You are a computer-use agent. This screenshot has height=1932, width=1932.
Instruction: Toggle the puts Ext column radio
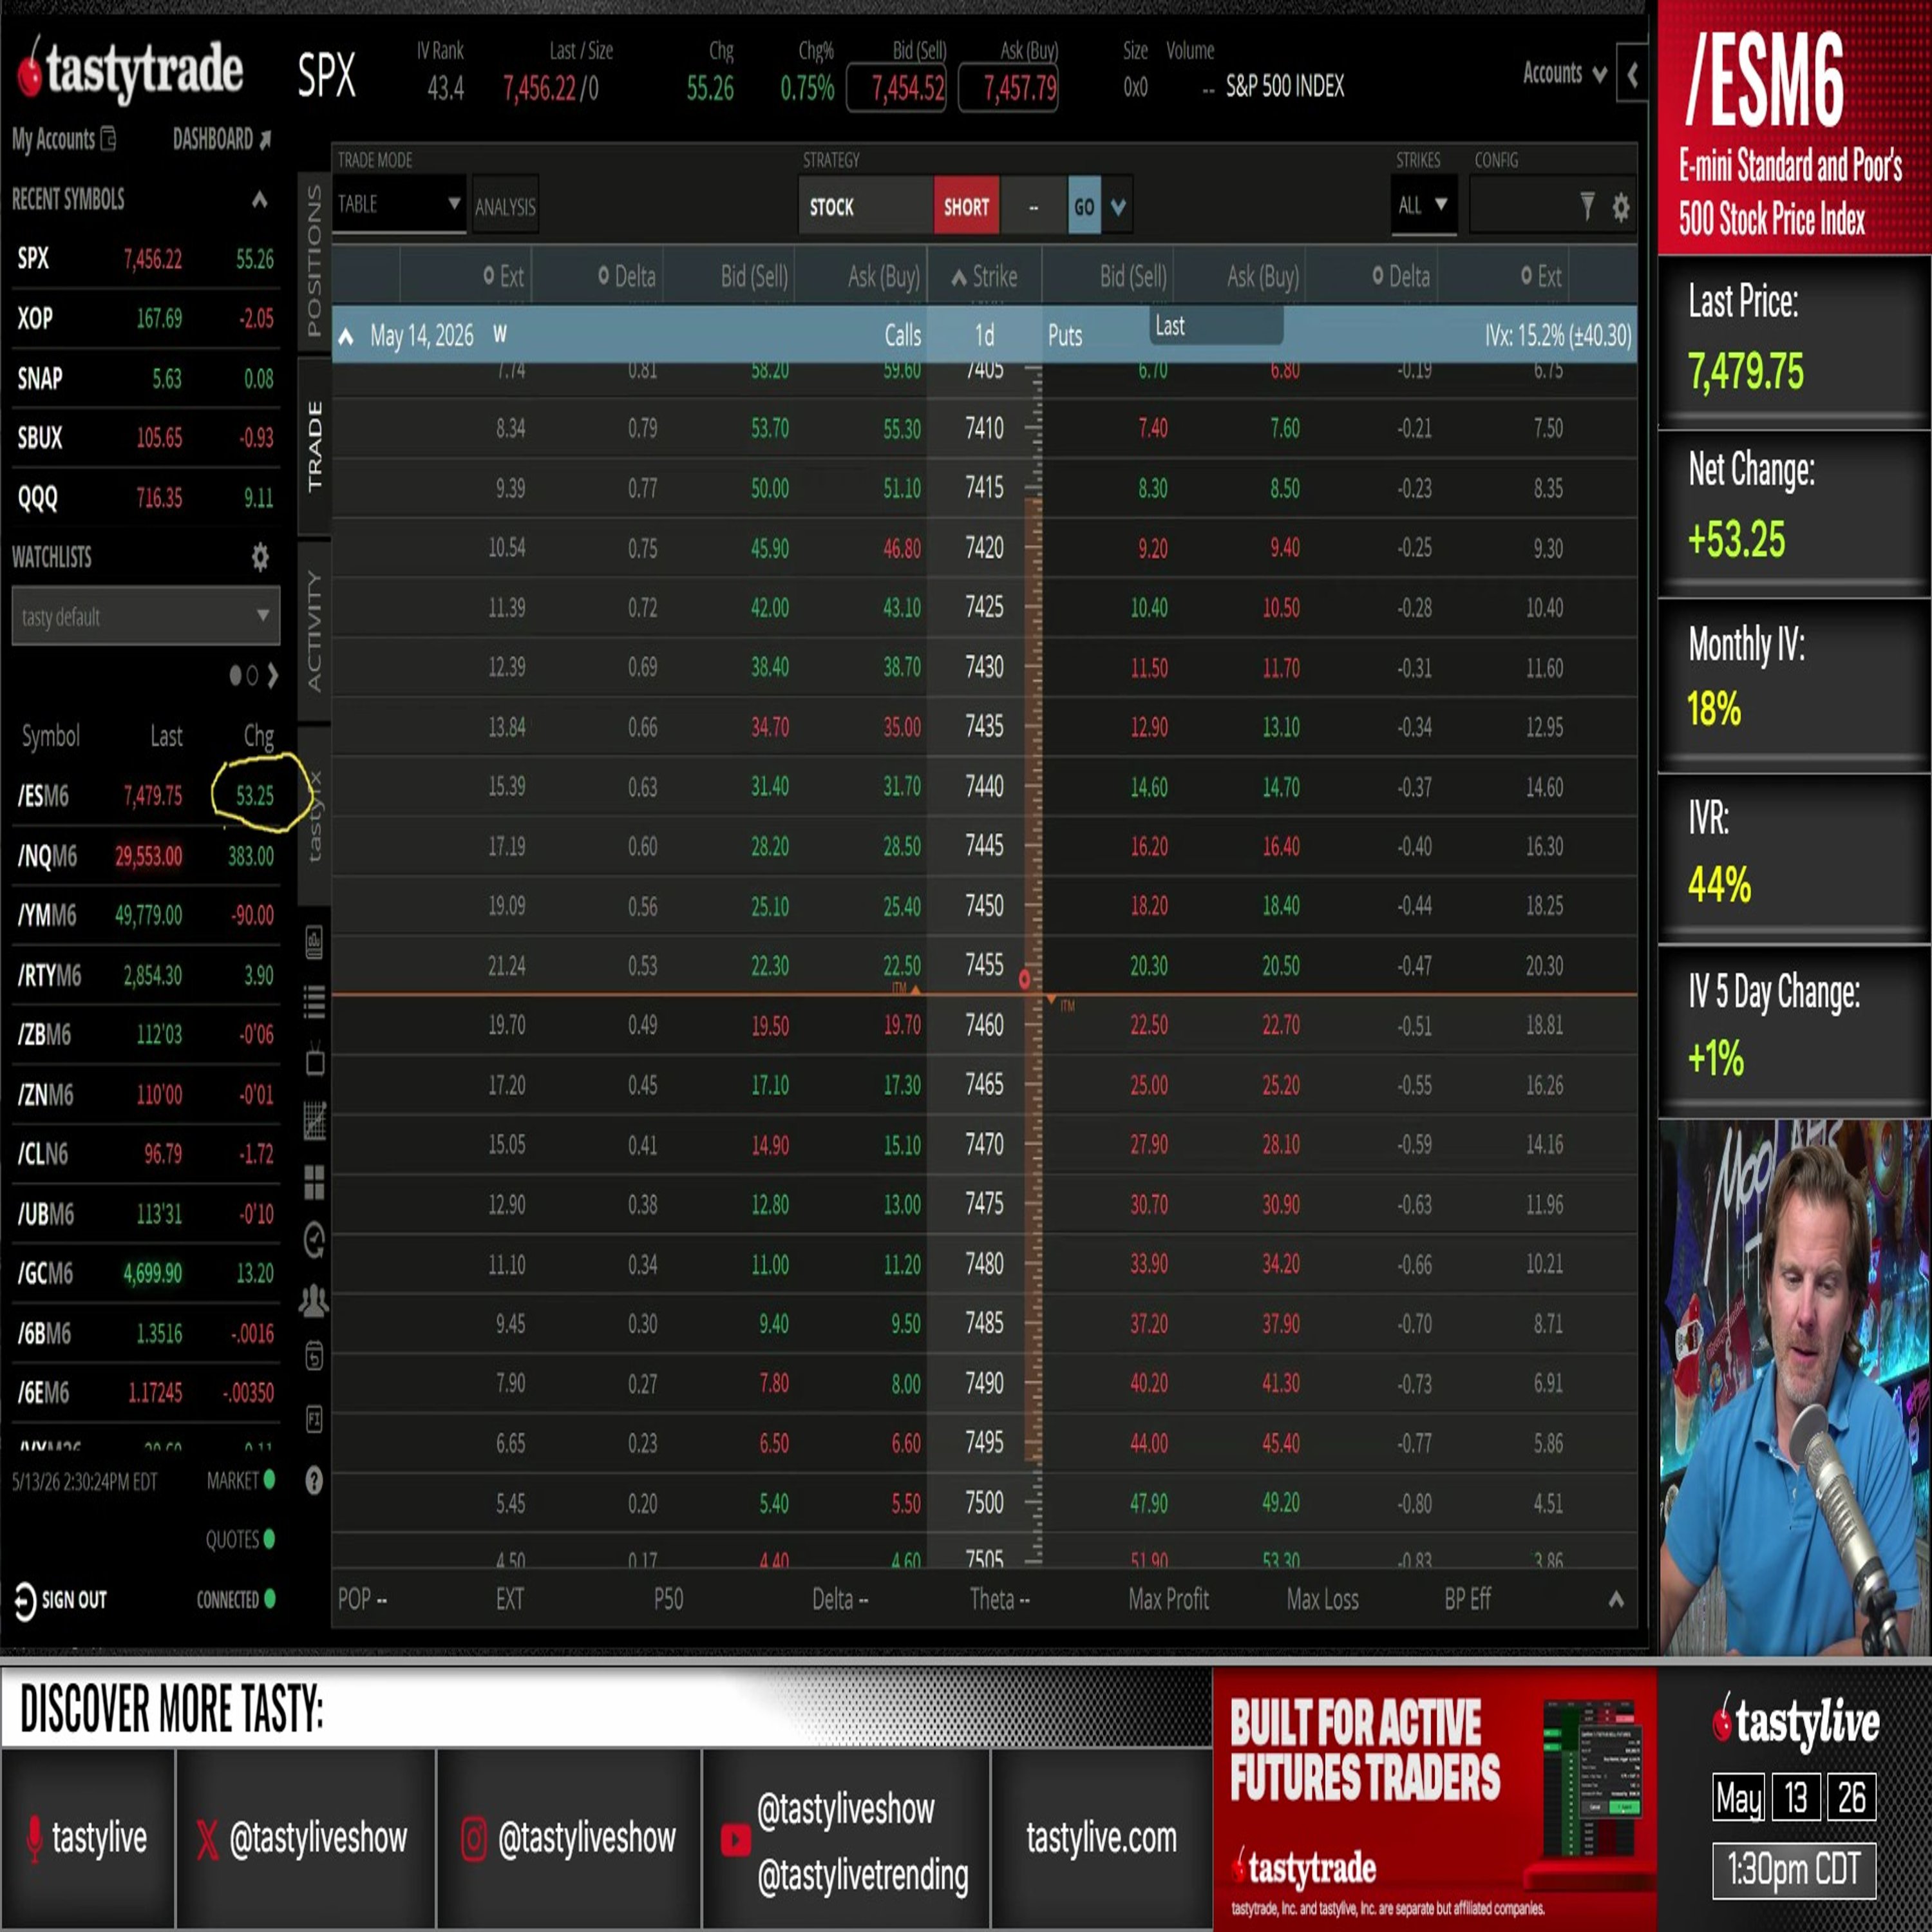tap(1526, 275)
